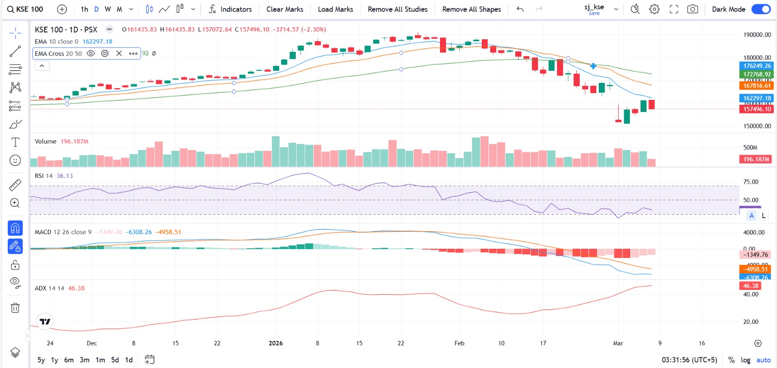This screenshot has width=777, height=368.
Task: Take a chart snapshot with camera icon
Action: pyautogui.click(x=693, y=9)
